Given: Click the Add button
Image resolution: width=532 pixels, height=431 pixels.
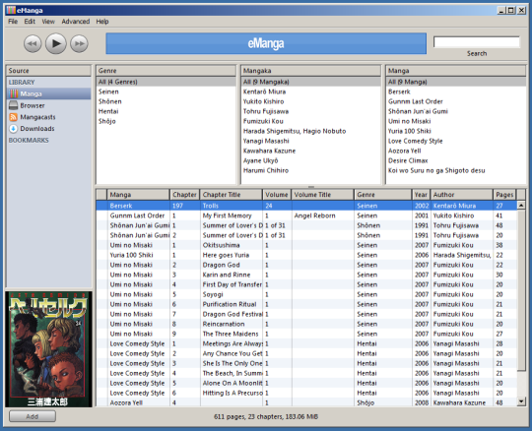Looking at the screenshot, I should 33,416.
